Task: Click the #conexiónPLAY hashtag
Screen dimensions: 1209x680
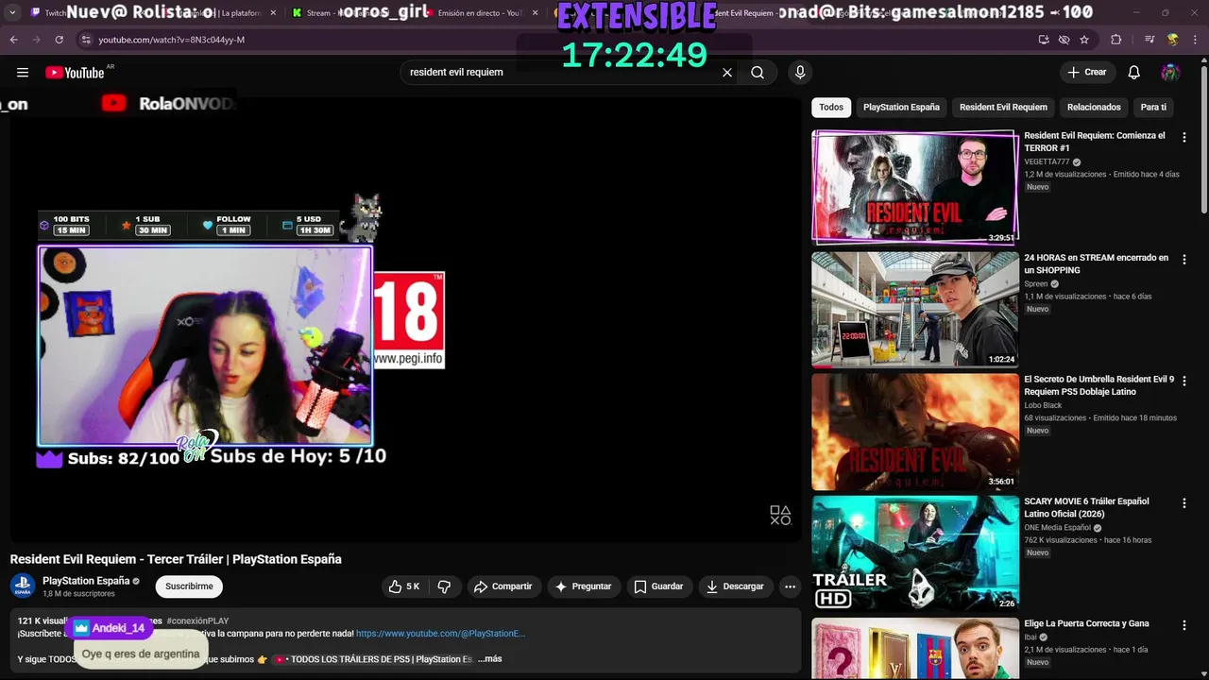Action: [197, 620]
